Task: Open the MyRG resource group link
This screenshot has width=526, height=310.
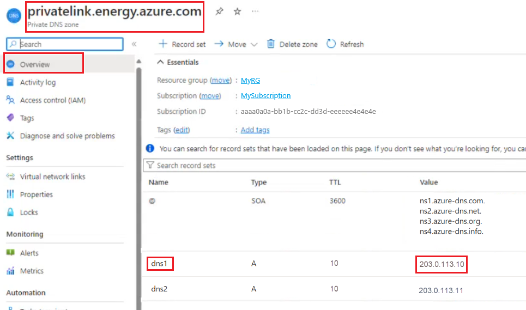Action: pos(250,80)
